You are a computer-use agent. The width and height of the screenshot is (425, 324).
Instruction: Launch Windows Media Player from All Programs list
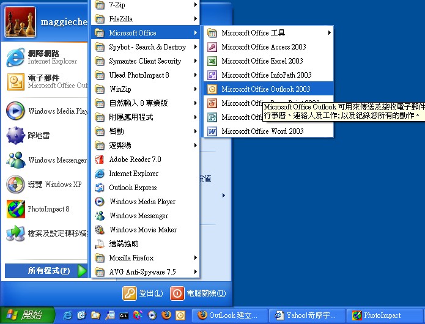pos(146,202)
